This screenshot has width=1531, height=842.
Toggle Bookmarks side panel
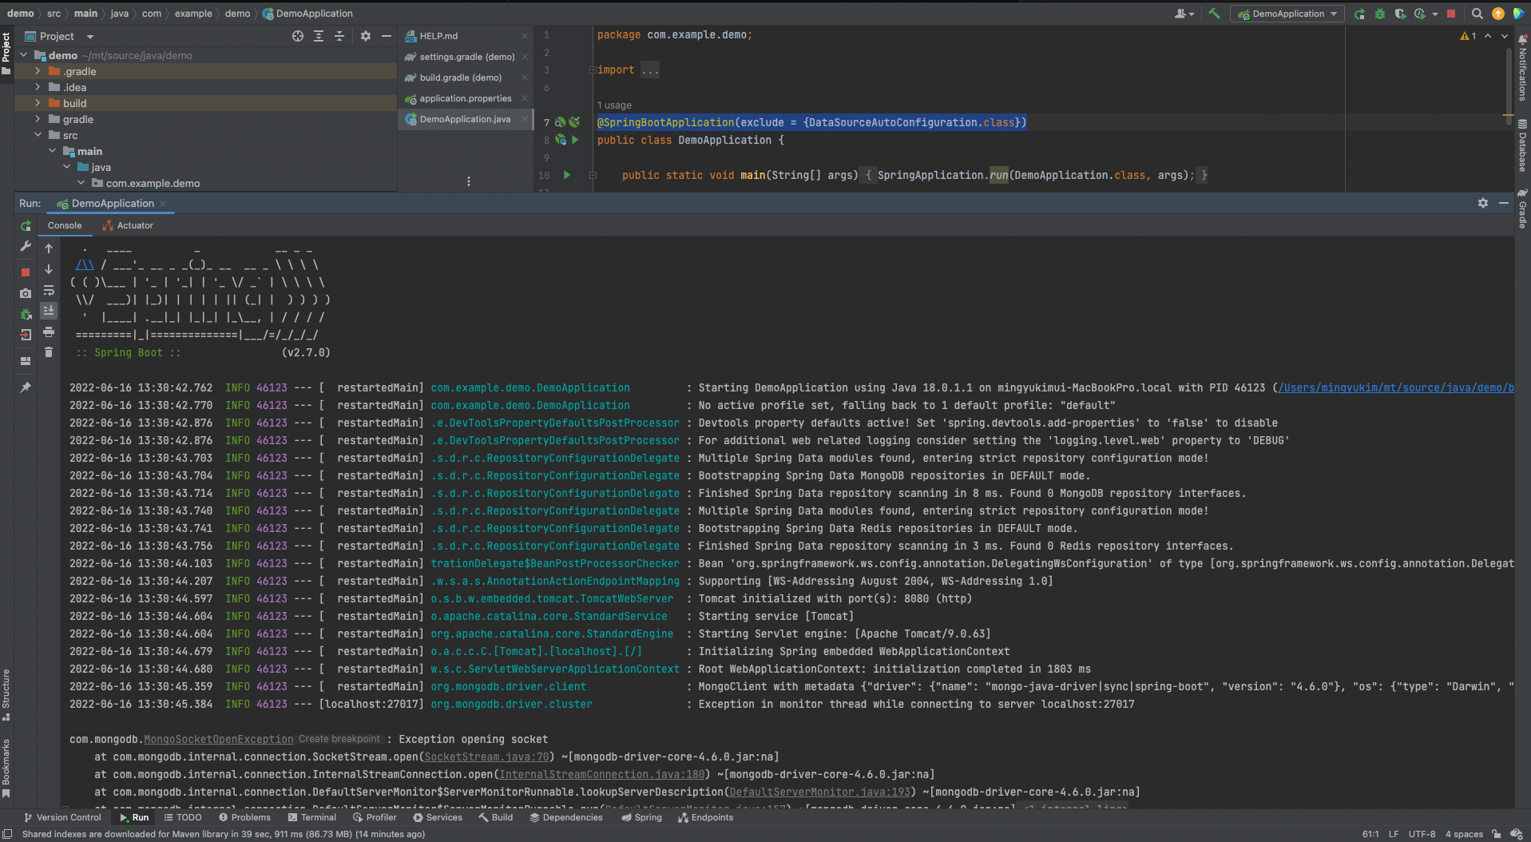6,768
